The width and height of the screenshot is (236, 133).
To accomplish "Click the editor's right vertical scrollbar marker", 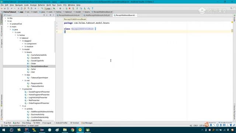I will [232, 31].
